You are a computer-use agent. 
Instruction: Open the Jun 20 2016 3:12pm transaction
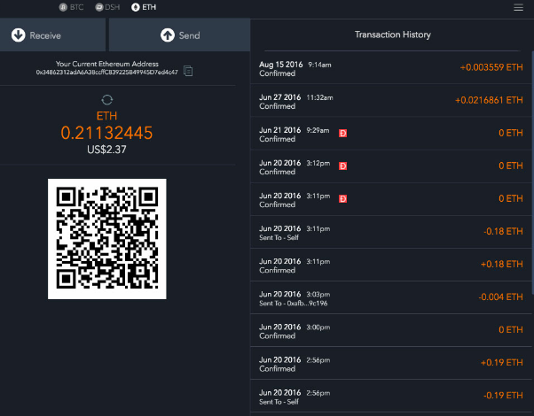coord(391,166)
